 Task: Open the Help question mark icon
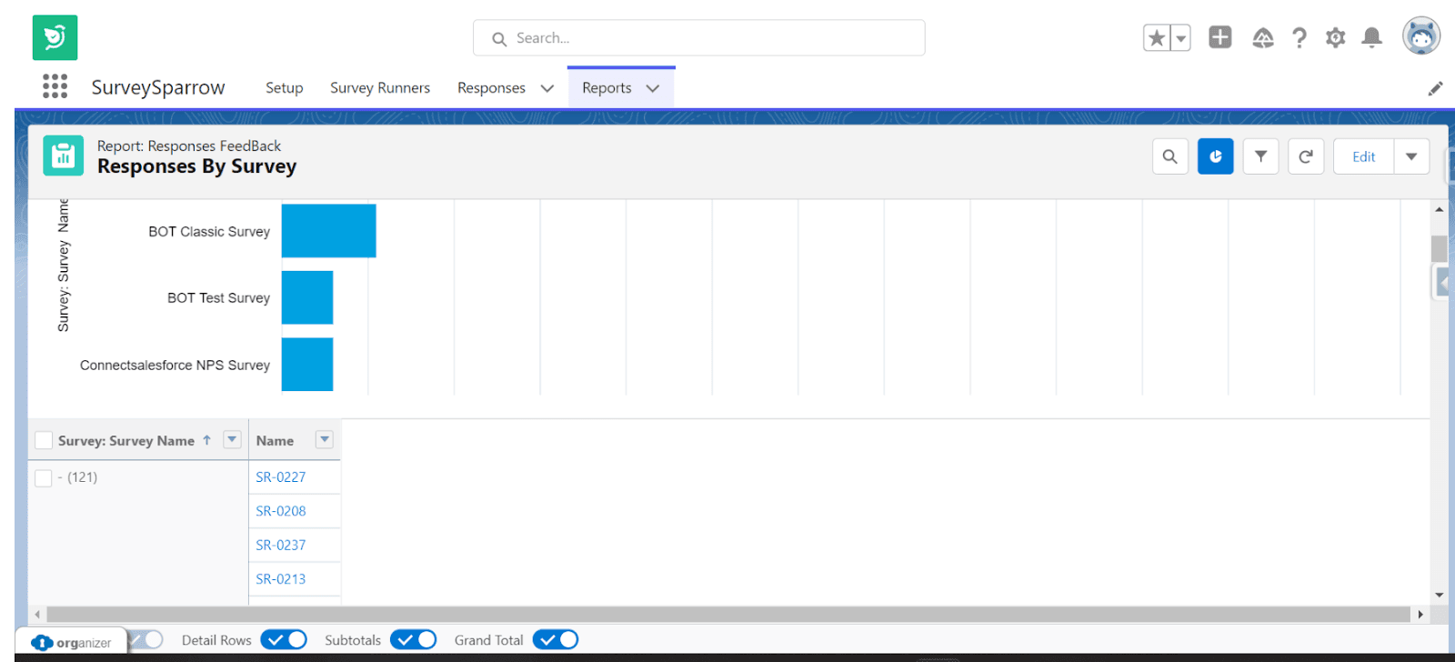[1299, 38]
